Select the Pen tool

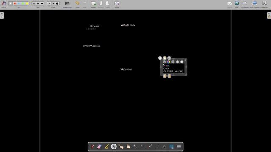coord(92,147)
